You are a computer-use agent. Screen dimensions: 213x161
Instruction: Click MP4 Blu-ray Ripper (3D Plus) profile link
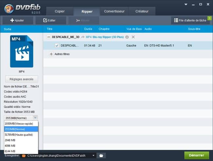[105, 37]
